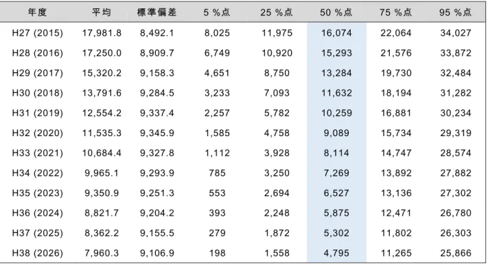Click the 25 %点 column header
Viewport: 488px width, 264px height.
(277, 12)
